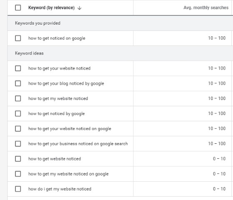The image size is (233, 200).
Task: Click the sort arrow next to Keyword (by relevance)
Action: 80,8
